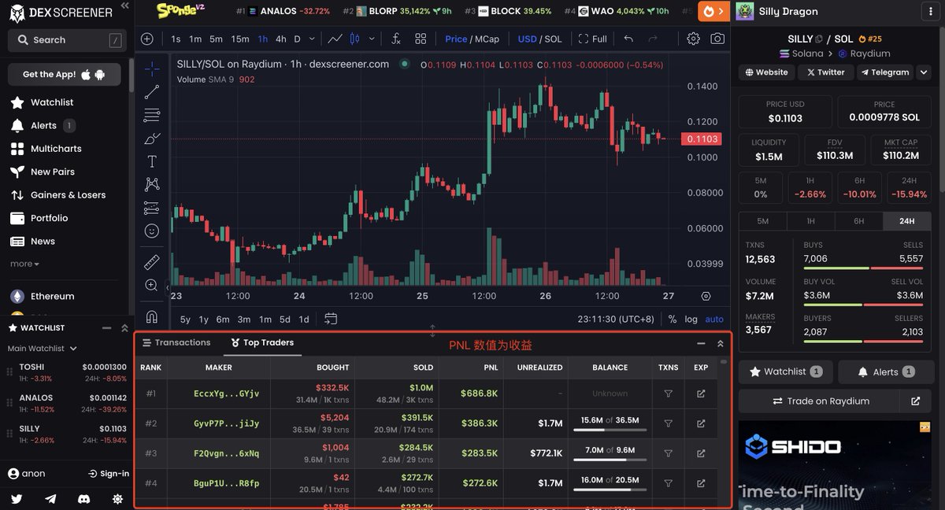This screenshot has height=510, width=945.
Task: Add the pair to Watchlist
Action: click(786, 371)
